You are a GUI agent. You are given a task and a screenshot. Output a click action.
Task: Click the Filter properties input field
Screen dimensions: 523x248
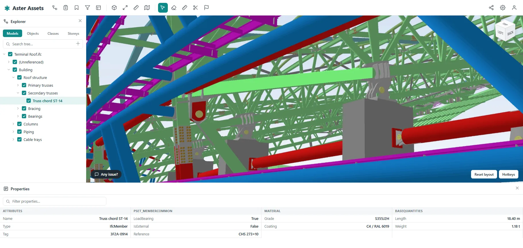(x=55, y=201)
